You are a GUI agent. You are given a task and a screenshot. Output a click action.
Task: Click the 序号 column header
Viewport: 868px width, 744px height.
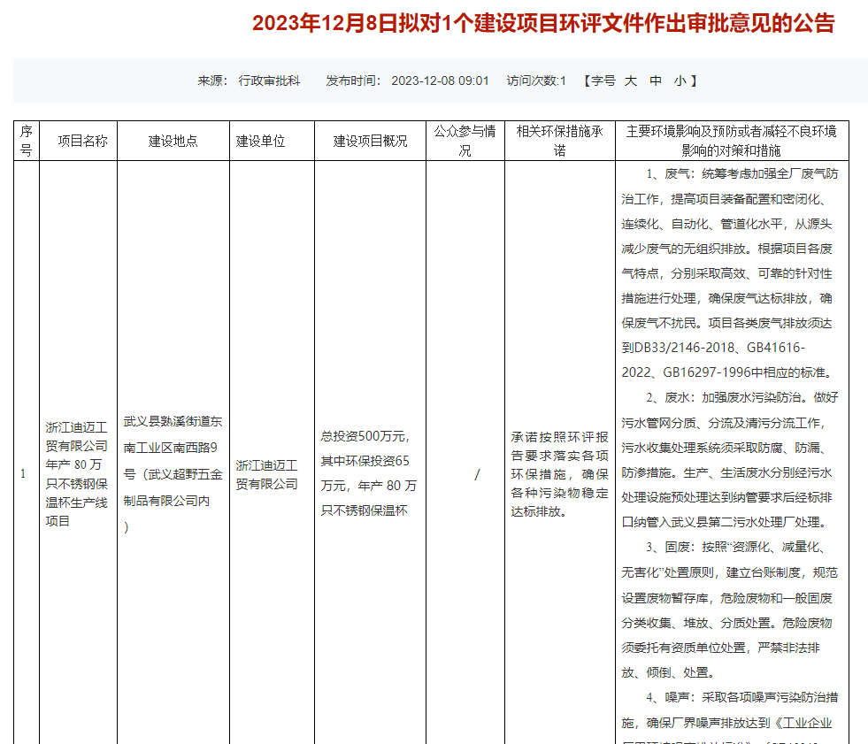point(27,141)
